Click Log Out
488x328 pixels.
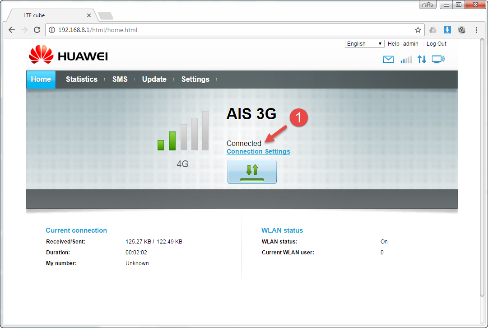pyautogui.click(x=436, y=44)
